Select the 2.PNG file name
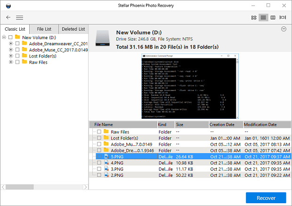This screenshot has width=292, height=206. click(117, 175)
